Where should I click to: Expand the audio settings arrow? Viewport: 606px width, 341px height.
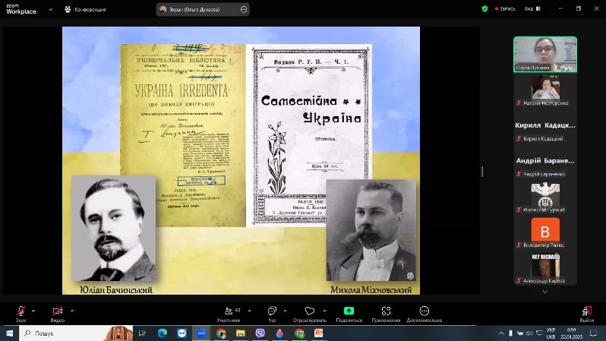[33, 311]
